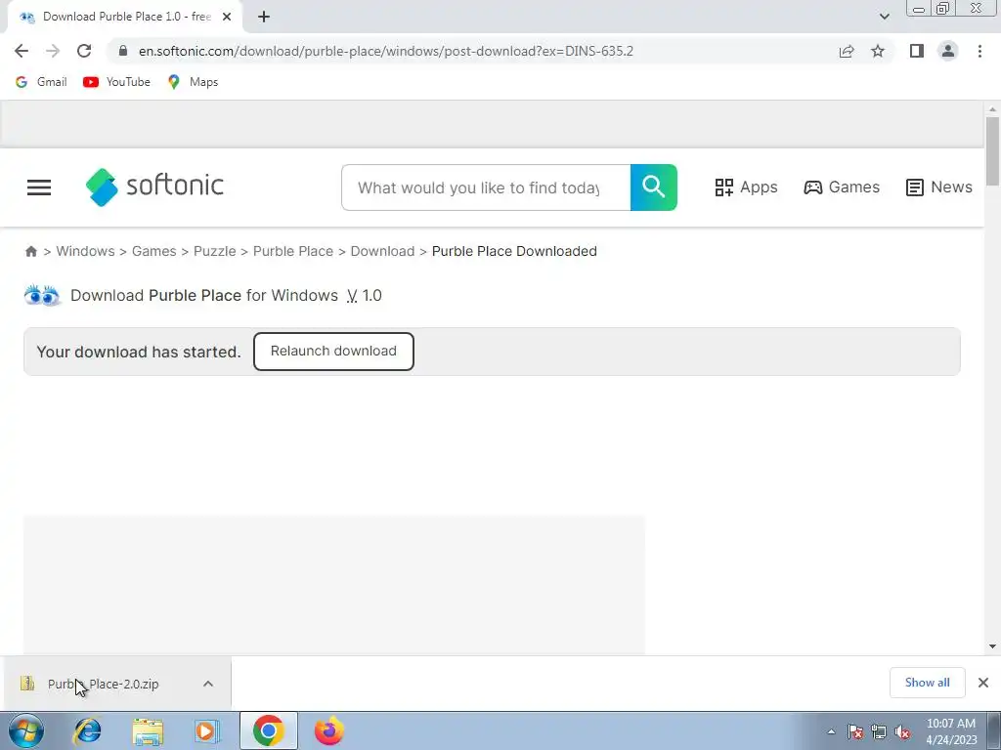Click the page vertical scrollbar thumb

click(992, 151)
